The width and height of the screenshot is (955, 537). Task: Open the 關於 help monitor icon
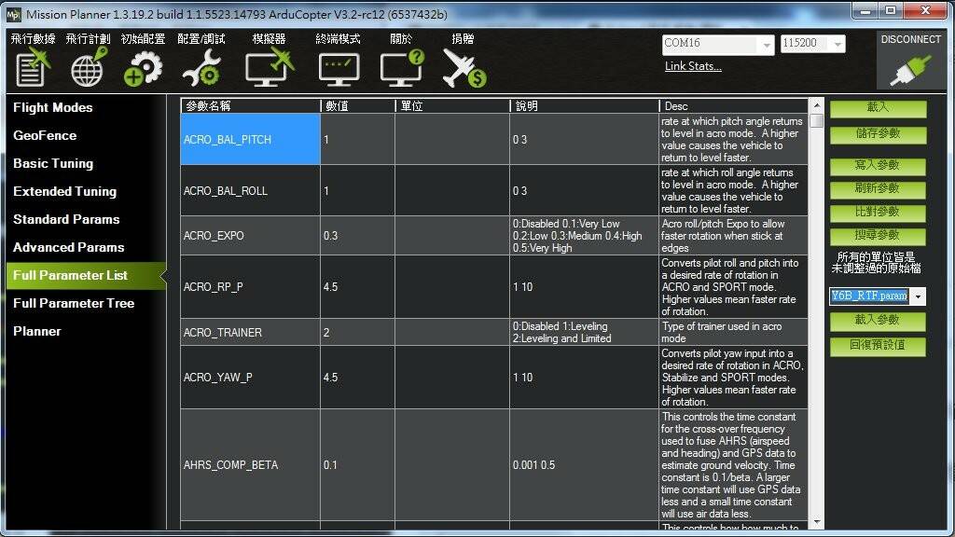(x=401, y=60)
